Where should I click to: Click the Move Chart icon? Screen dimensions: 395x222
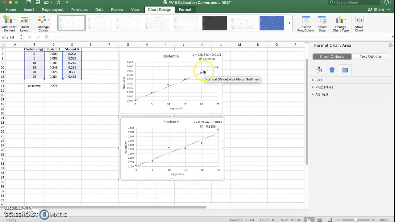[359, 20]
